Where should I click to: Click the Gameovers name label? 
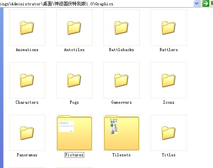pos(122,102)
